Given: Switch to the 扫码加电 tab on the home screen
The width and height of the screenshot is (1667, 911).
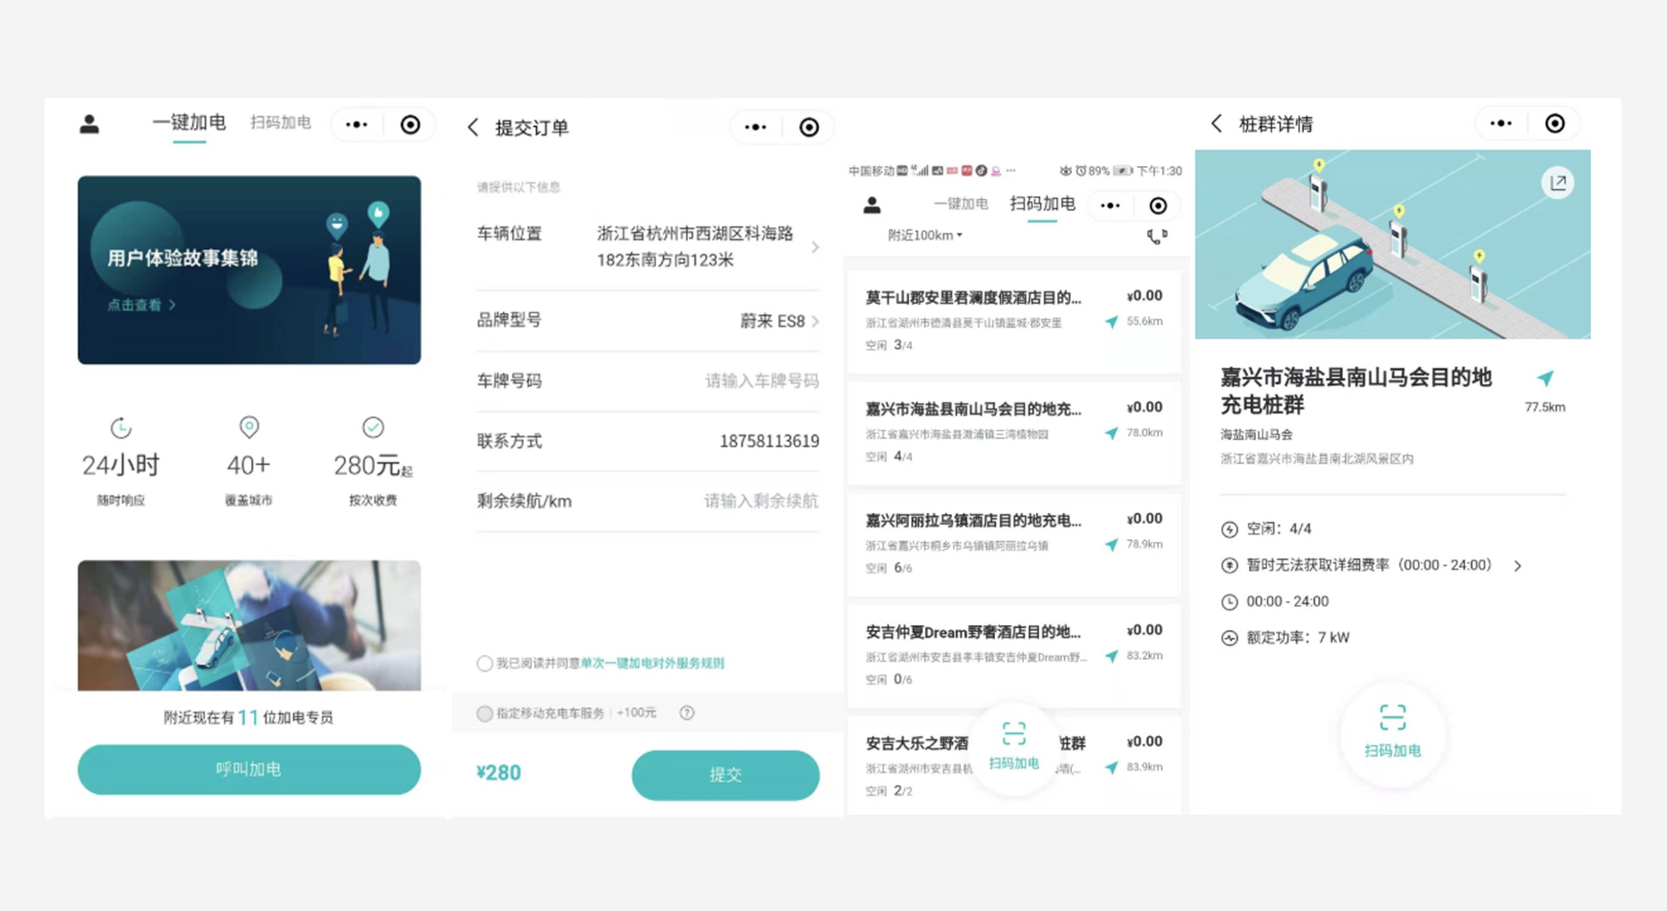Looking at the screenshot, I should coord(281,122).
